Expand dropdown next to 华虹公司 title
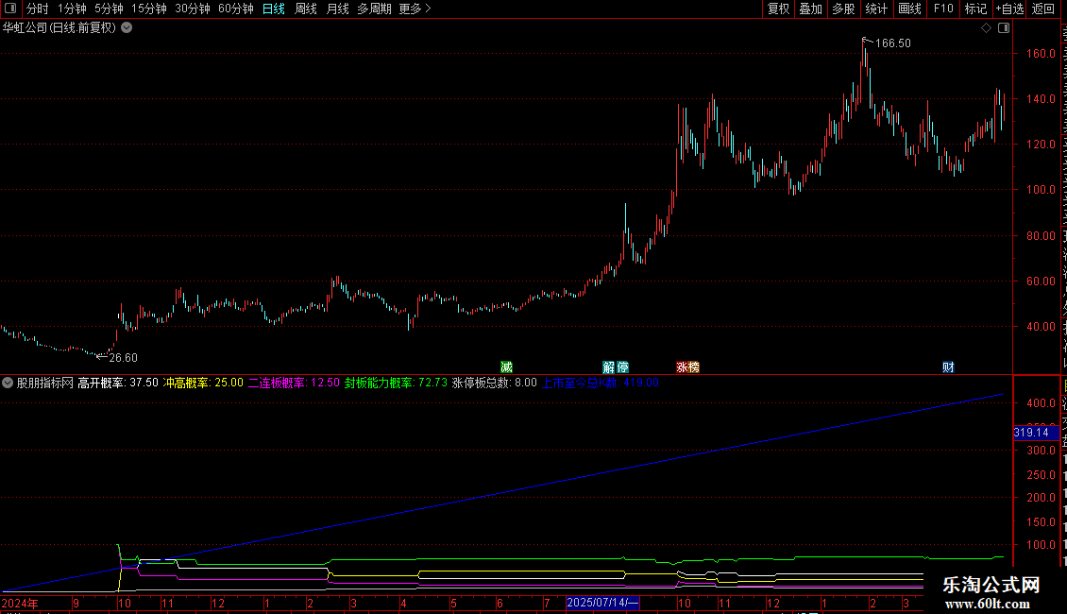Viewport: 1067px width, 614px height. [x=127, y=28]
